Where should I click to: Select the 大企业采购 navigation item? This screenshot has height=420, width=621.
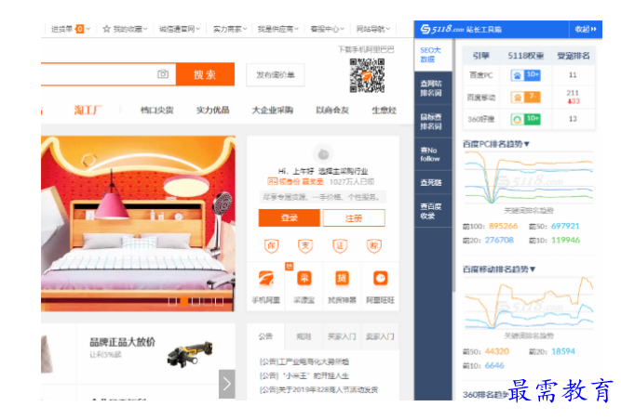pyautogui.click(x=273, y=110)
